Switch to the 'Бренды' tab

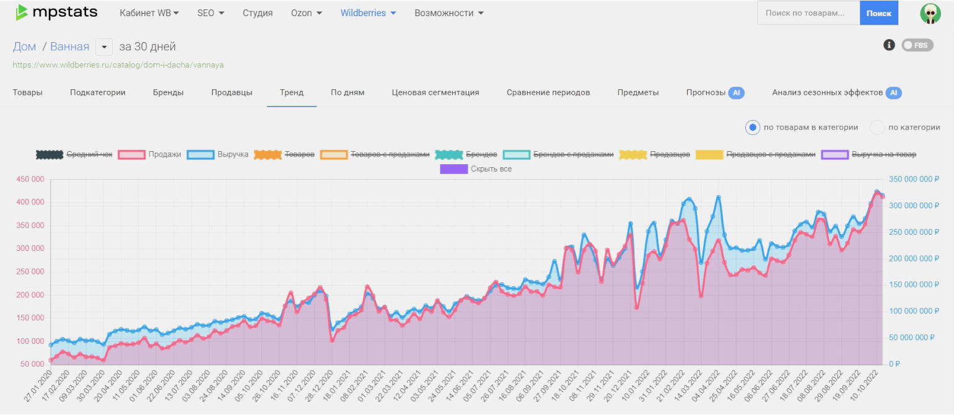point(168,92)
